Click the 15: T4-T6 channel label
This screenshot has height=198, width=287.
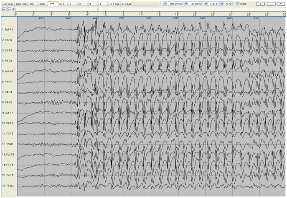[8, 175]
